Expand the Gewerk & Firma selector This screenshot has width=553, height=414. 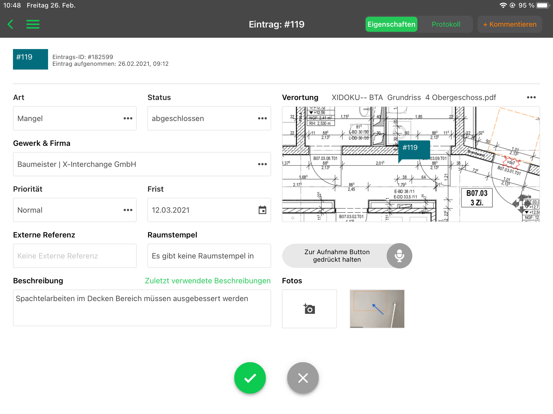pos(142,164)
